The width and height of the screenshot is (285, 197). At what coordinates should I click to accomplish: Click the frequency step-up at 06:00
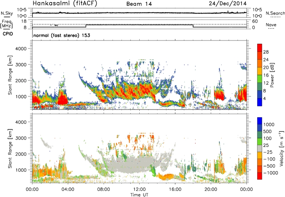point(86,26)
